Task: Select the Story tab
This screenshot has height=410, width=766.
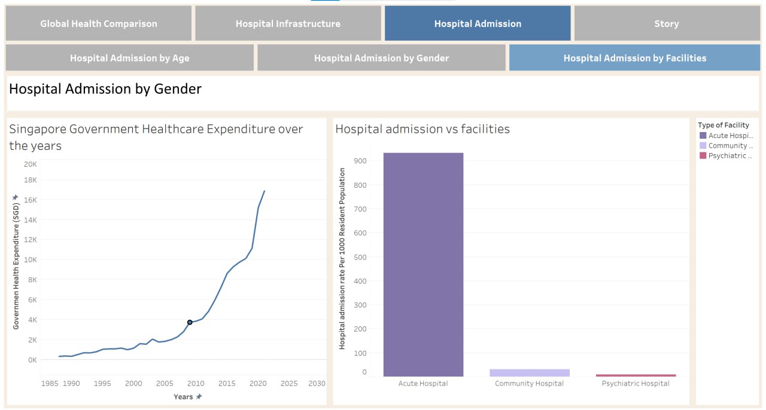Action: [667, 23]
